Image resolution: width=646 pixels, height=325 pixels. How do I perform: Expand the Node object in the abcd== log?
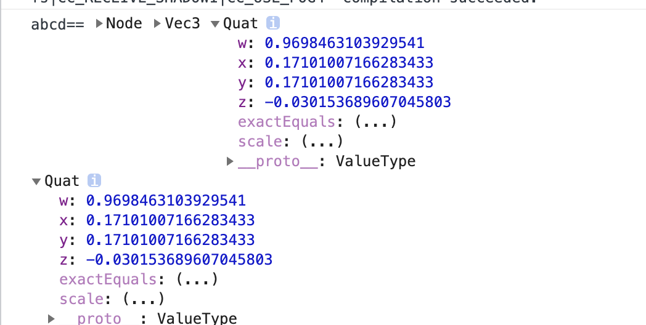point(100,24)
